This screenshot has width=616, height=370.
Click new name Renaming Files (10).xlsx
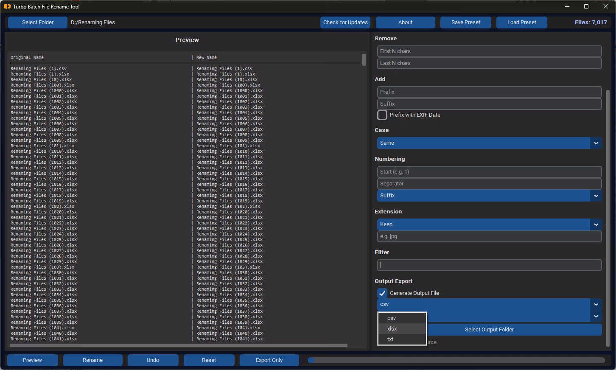click(227, 79)
